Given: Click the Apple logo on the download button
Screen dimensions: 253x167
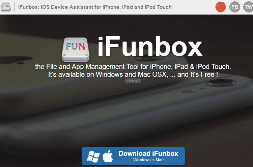Looking at the screenshot, I should pos(108,156).
